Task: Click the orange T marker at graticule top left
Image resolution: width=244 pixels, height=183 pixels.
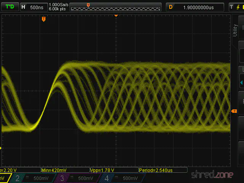Action: coord(43,19)
